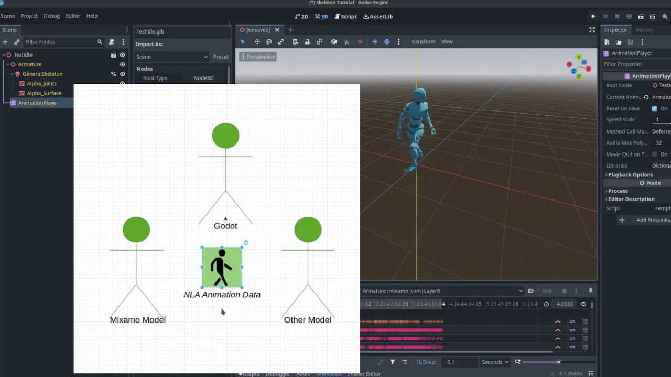This screenshot has width=671, height=377.
Task: Open the Movie Maker mode icon
Action: [665, 16]
